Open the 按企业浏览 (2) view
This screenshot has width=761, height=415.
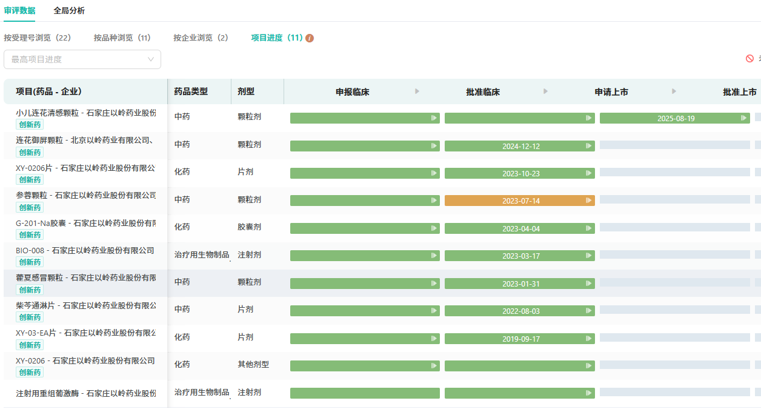pyautogui.click(x=201, y=38)
